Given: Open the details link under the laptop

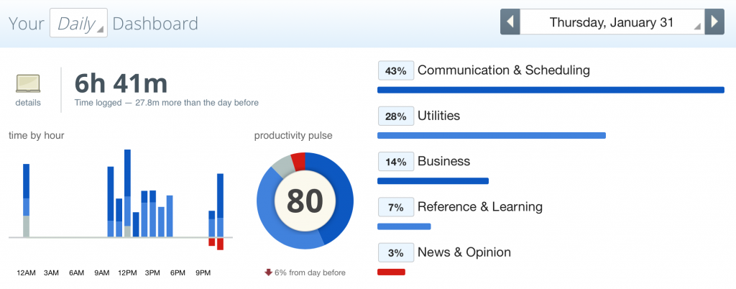Looking at the screenshot, I should 28,103.
